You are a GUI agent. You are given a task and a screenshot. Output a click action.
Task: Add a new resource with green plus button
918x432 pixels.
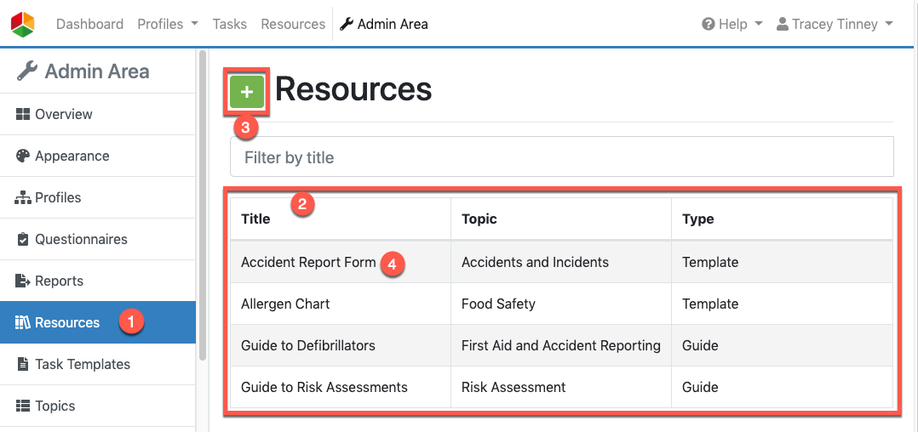click(x=247, y=92)
